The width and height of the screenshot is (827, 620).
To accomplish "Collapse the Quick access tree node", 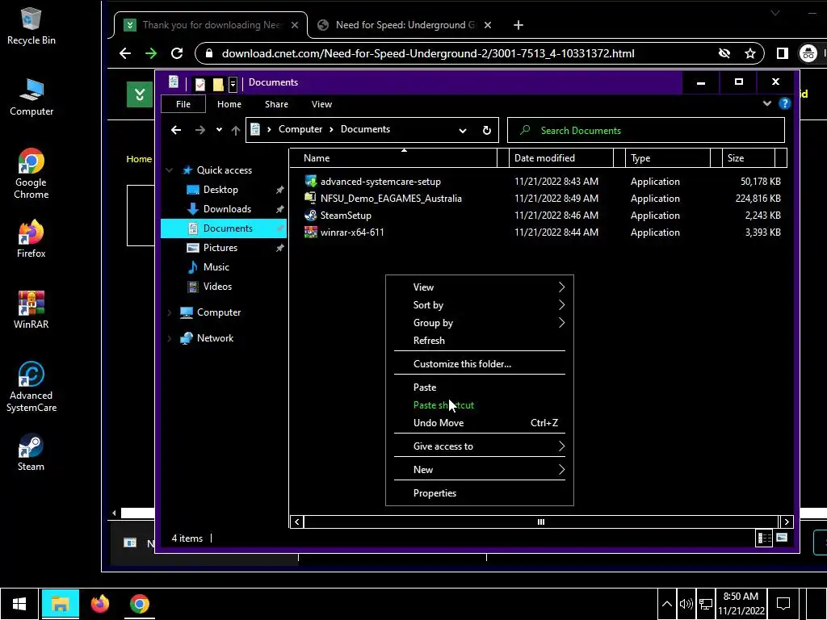I will 169,170.
